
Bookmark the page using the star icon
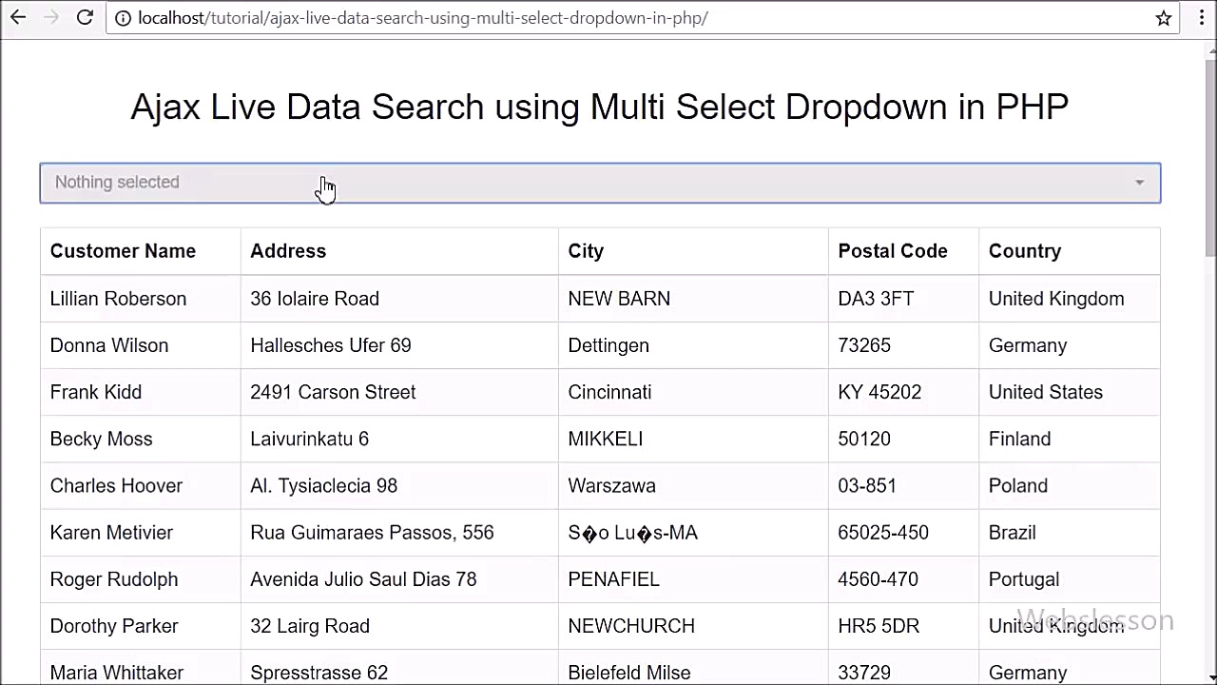(x=1166, y=17)
